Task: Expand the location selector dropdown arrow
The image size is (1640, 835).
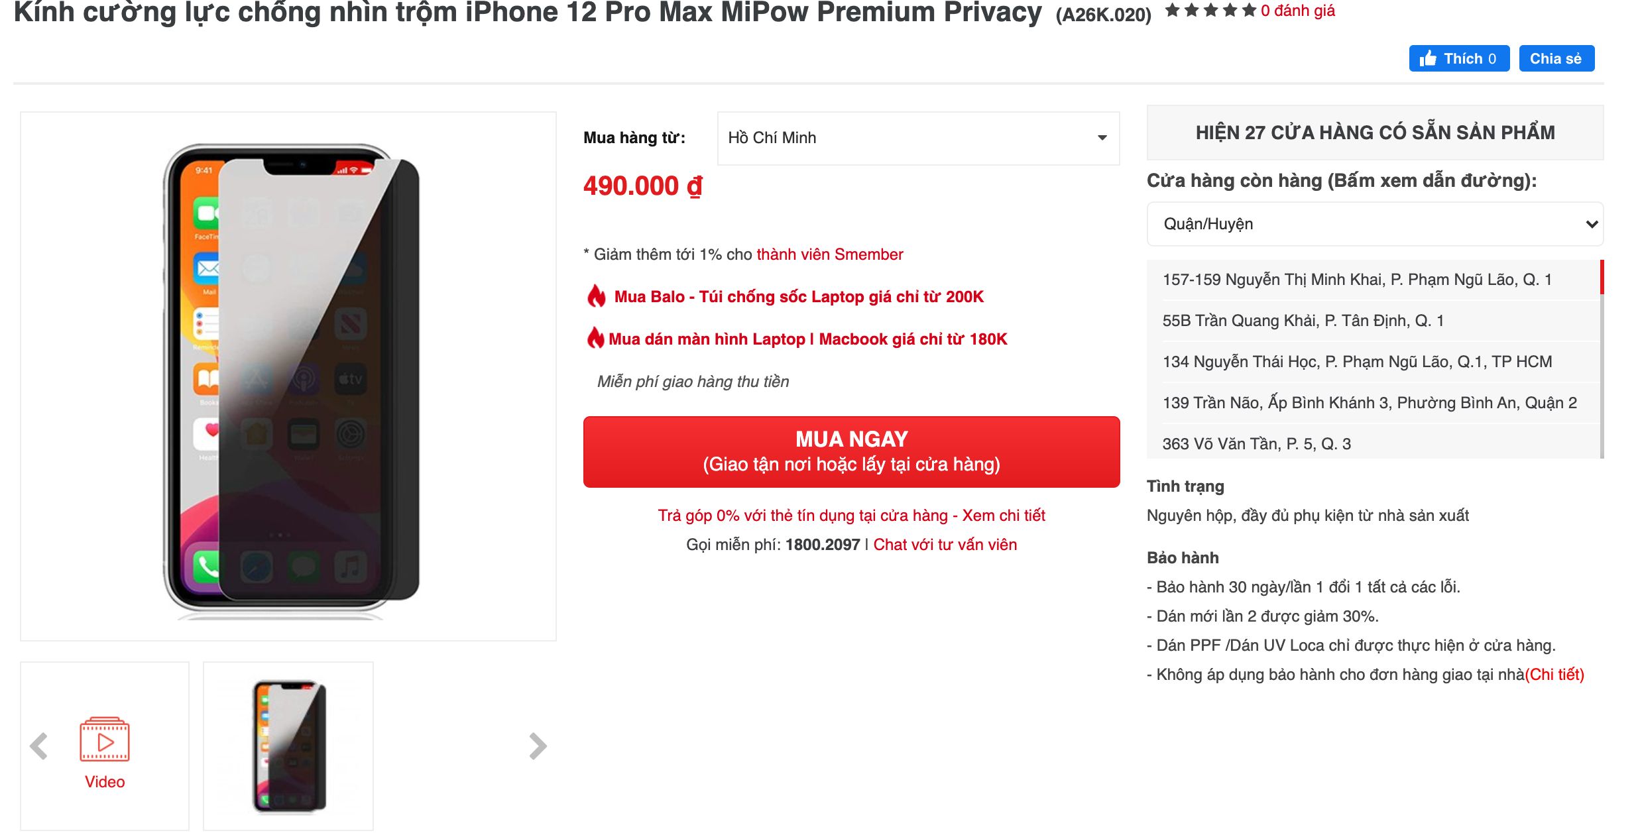Action: point(1102,138)
